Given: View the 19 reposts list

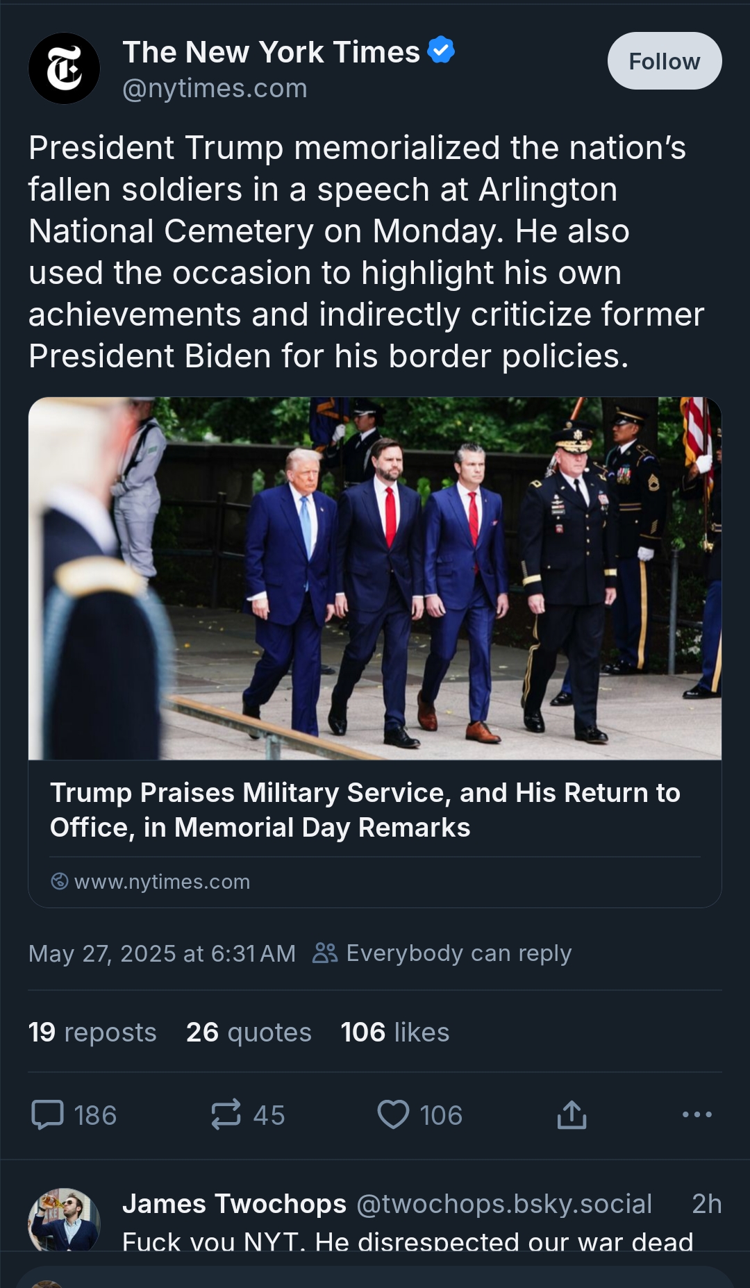Looking at the screenshot, I should (x=92, y=1032).
